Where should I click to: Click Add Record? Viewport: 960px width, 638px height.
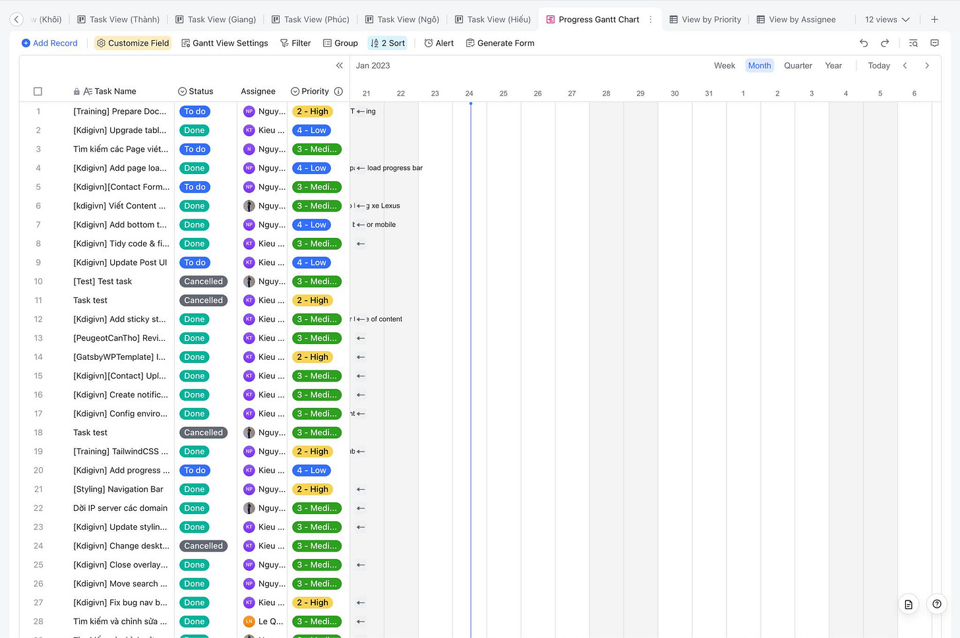coord(49,43)
